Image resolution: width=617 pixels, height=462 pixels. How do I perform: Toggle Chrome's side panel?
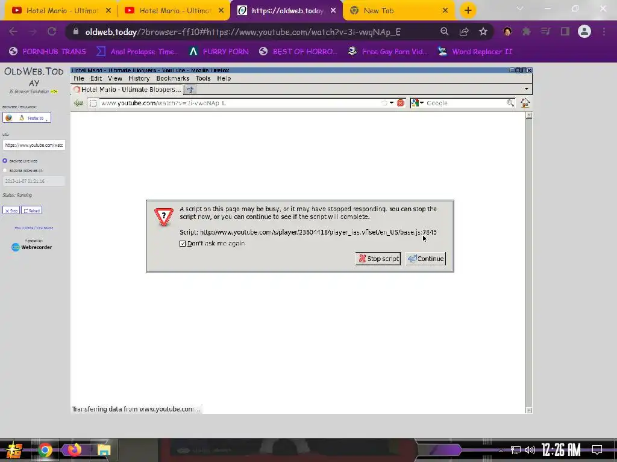point(565,31)
